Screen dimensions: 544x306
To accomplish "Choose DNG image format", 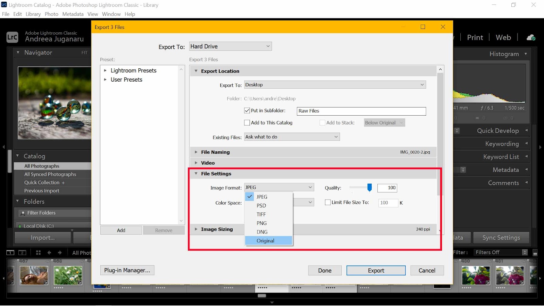I will (269, 232).
